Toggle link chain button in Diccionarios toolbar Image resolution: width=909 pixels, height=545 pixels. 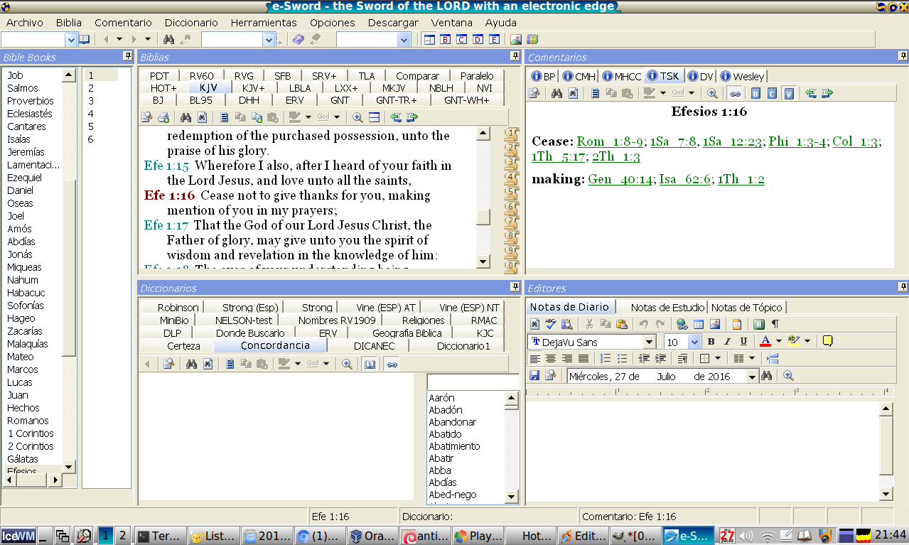point(392,364)
